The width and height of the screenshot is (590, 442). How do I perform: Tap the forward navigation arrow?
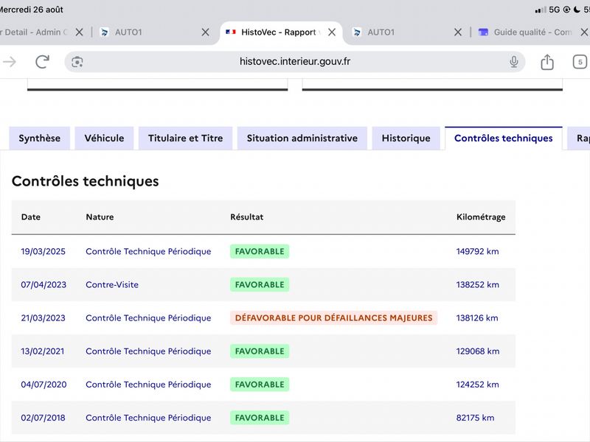tap(10, 62)
